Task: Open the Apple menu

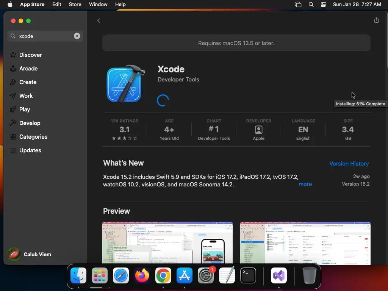Action: [10, 4]
